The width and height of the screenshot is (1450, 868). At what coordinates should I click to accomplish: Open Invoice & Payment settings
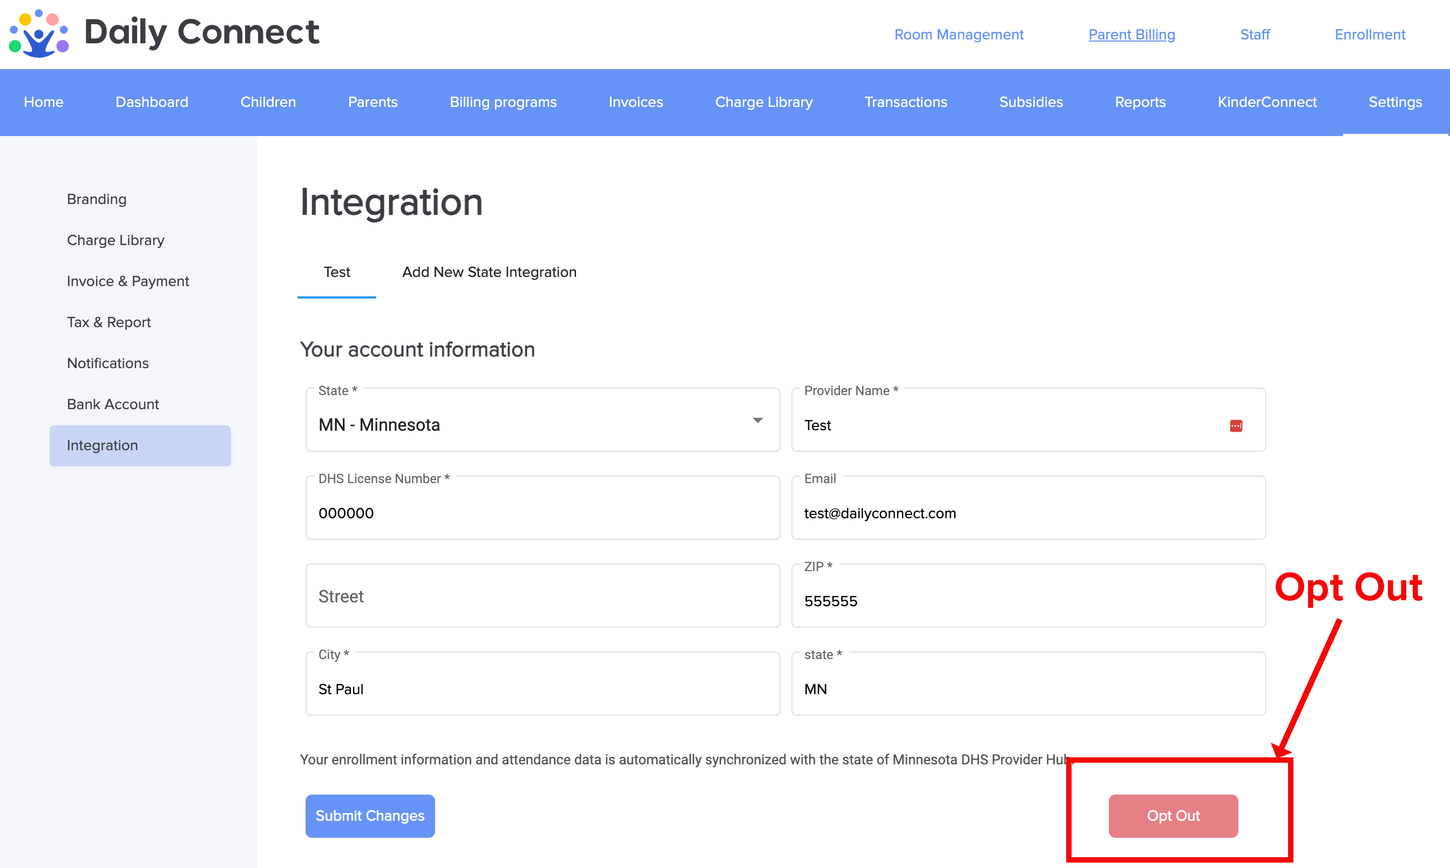(127, 281)
